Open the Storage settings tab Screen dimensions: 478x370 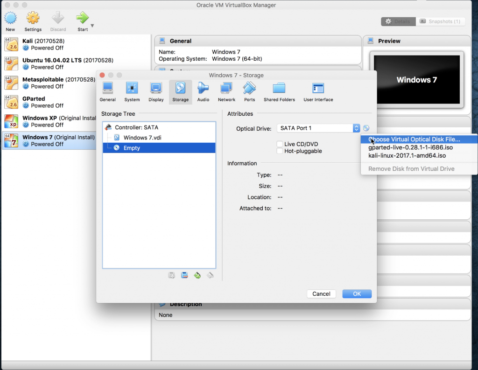coord(181,92)
